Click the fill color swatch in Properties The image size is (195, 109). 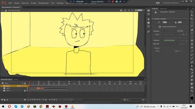180,22
